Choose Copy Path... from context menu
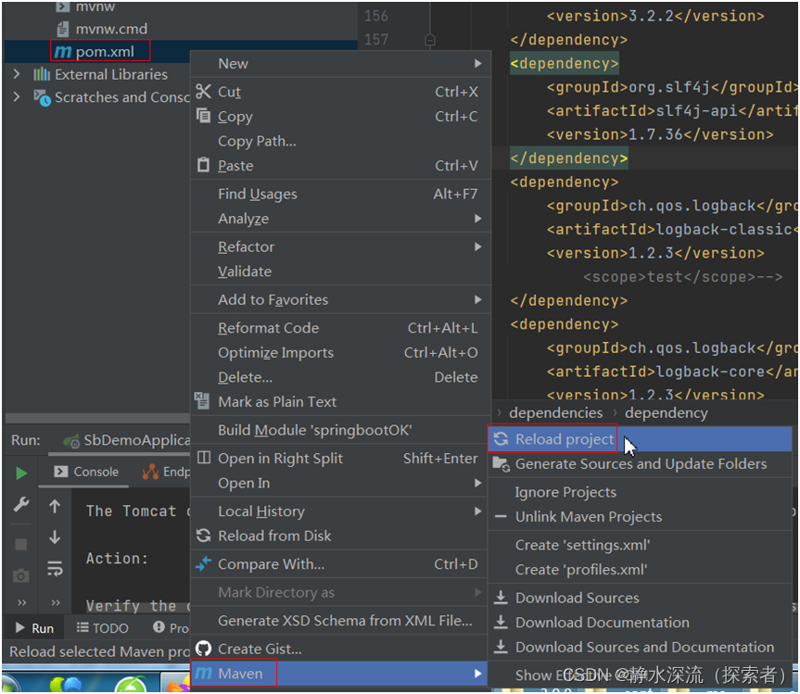Viewport: 800px width, 694px height. pos(340,141)
